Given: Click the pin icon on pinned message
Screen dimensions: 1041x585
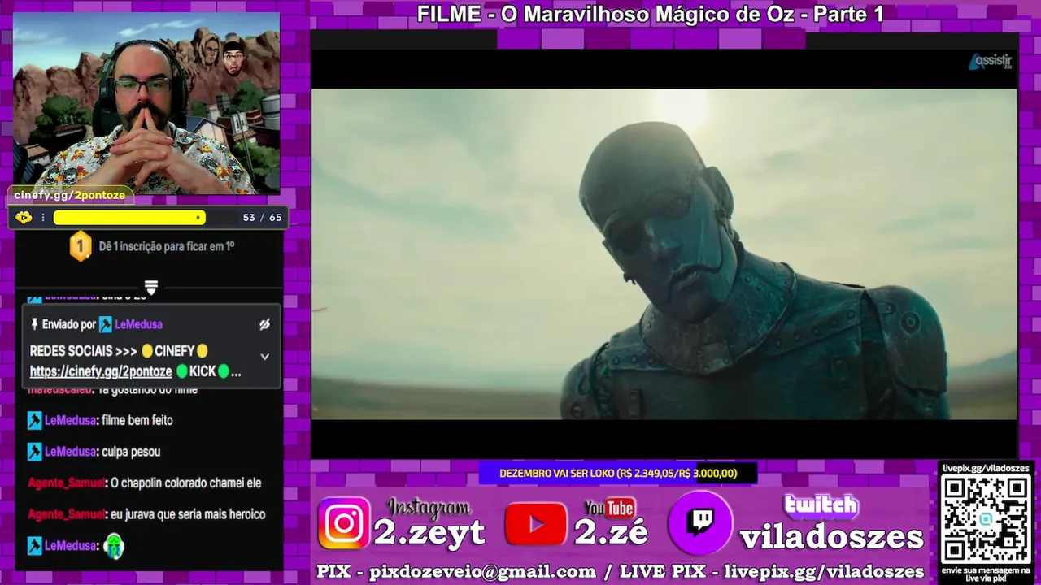Looking at the screenshot, I should coord(34,324).
